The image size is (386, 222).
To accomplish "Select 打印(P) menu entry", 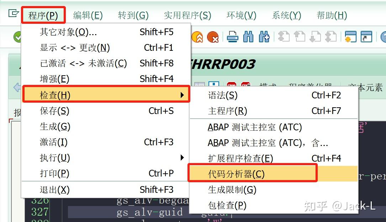I will [106, 174].
